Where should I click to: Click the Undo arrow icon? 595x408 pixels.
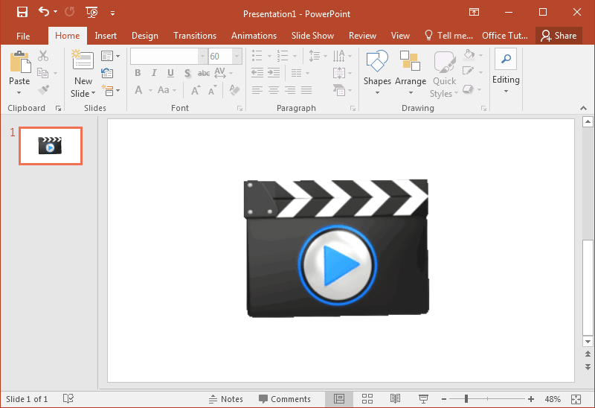[44, 12]
